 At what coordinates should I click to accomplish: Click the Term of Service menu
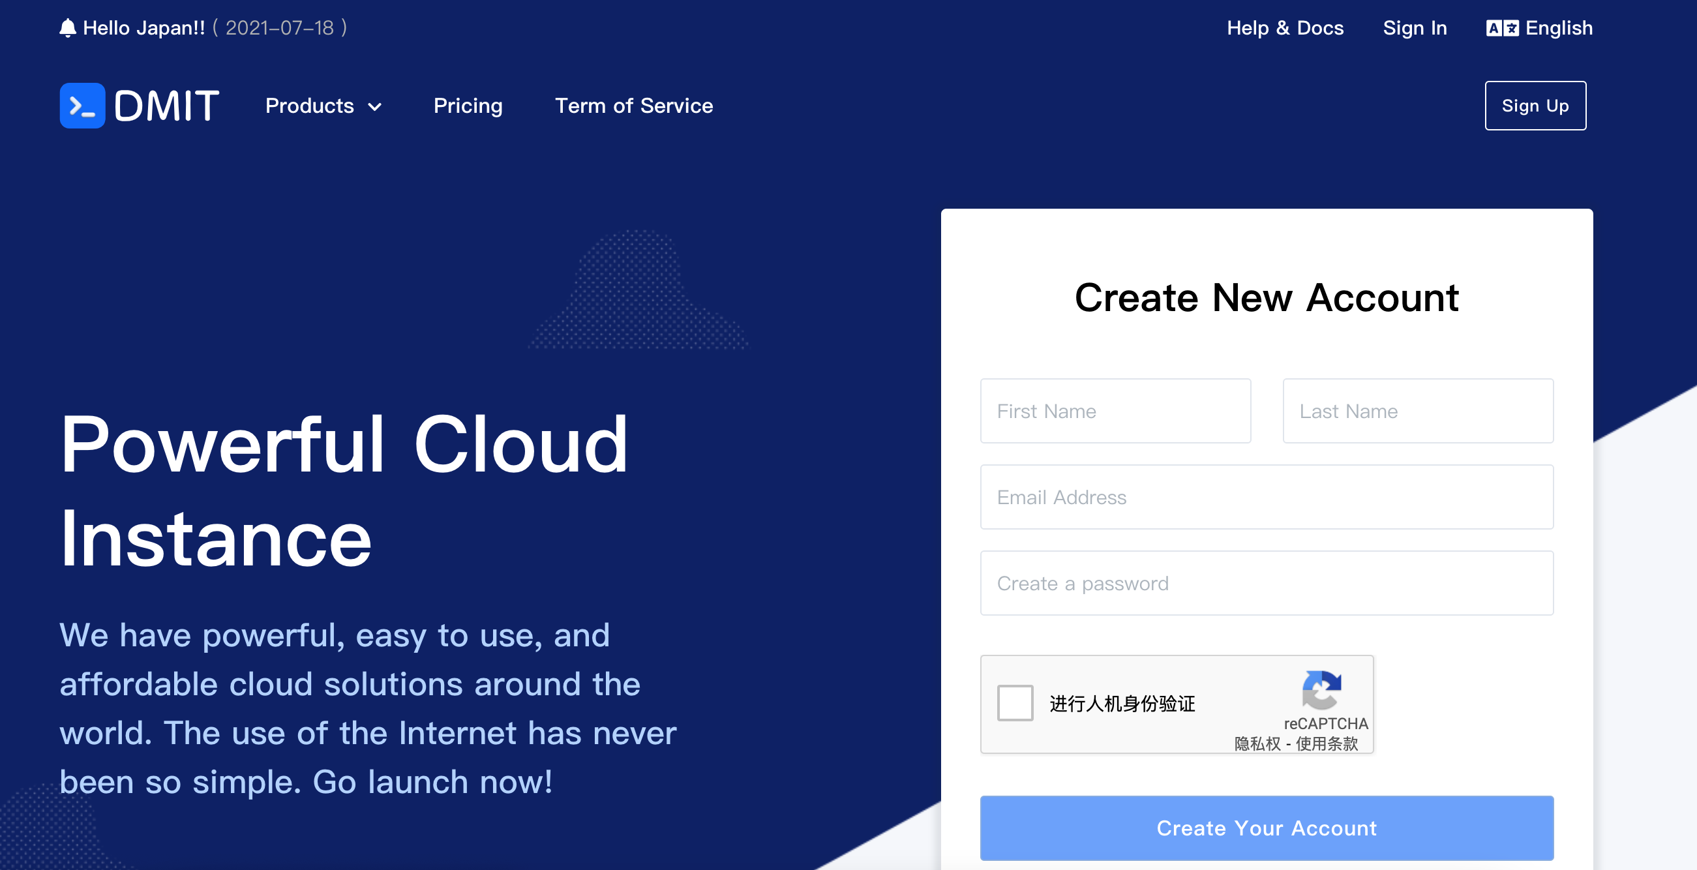click(x=635, y=106)
